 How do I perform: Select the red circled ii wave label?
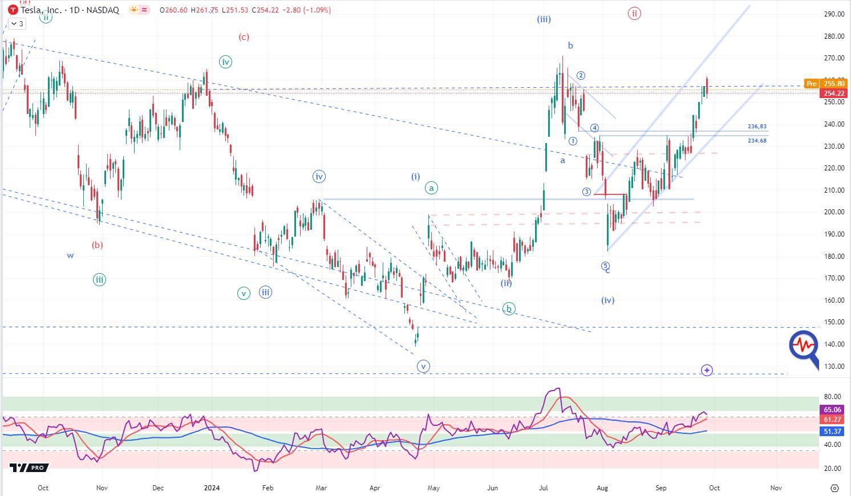(x=634, y=13)
